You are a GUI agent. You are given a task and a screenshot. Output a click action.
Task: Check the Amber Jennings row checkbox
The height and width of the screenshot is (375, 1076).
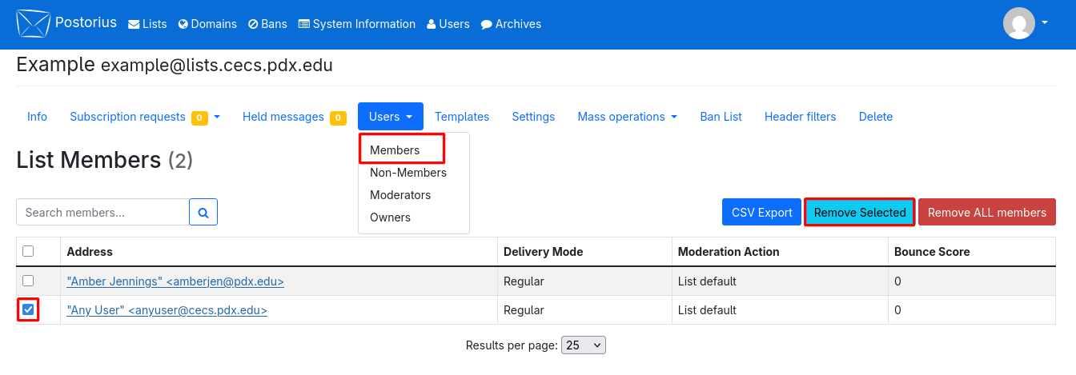28,281
